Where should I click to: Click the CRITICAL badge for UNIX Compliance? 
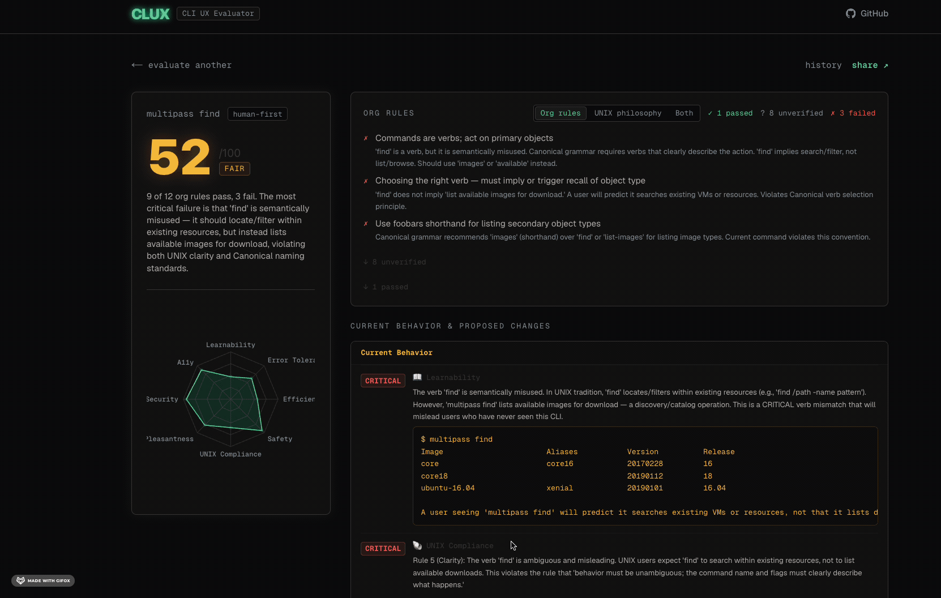click(x=383, y=548)
